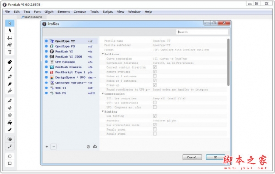Open the Window menu
The height and width of the screenshot is (174, 275).
pos(134,12)
